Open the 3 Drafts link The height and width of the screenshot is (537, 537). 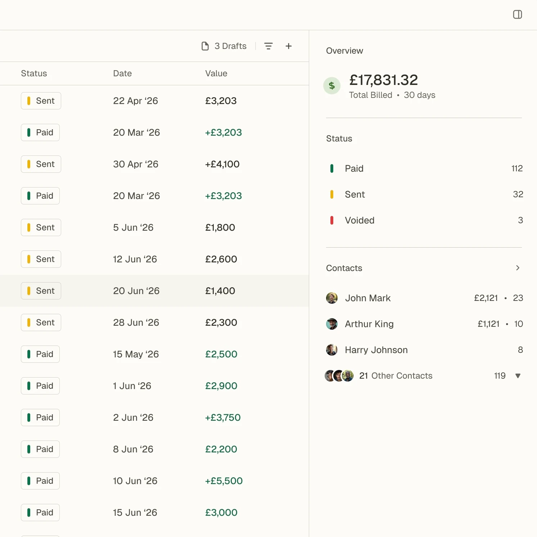point(230,46)
